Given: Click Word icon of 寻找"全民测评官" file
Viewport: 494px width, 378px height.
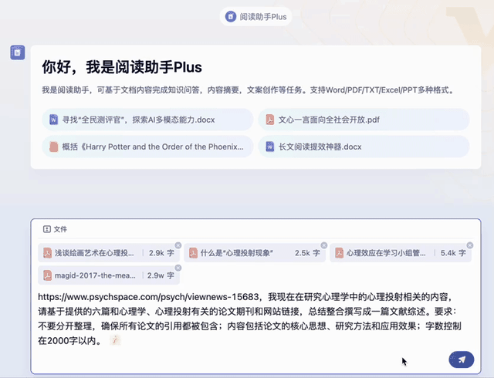Looking at the screenshot, I should 53,120.
